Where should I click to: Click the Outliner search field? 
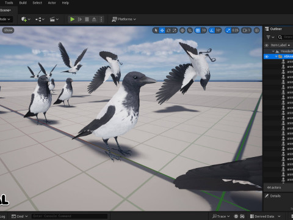click(x=285, y=37)
